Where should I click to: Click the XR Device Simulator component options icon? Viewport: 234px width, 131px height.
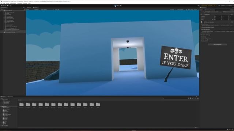pos(233,22)
